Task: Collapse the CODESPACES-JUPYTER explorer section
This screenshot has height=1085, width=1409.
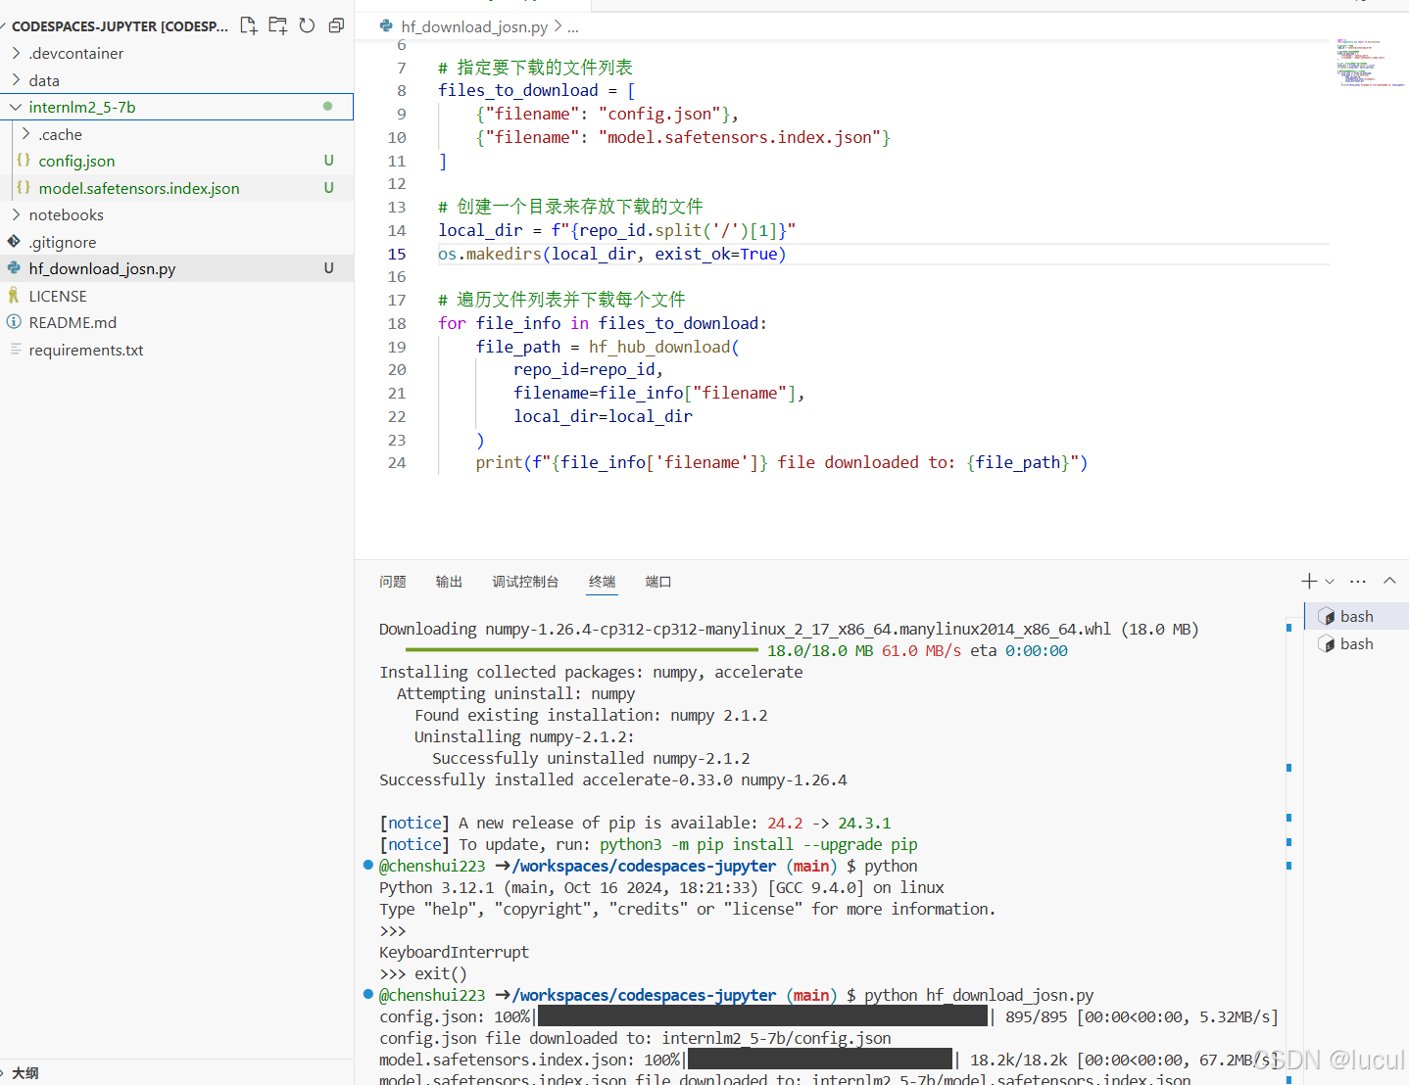Action: coord(119,26)
